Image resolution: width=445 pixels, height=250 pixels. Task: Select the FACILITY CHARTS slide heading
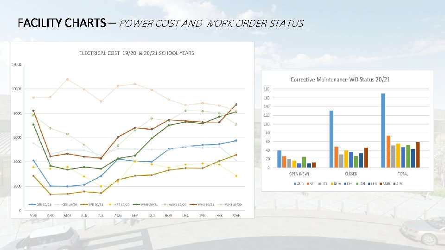click(62, 23)
